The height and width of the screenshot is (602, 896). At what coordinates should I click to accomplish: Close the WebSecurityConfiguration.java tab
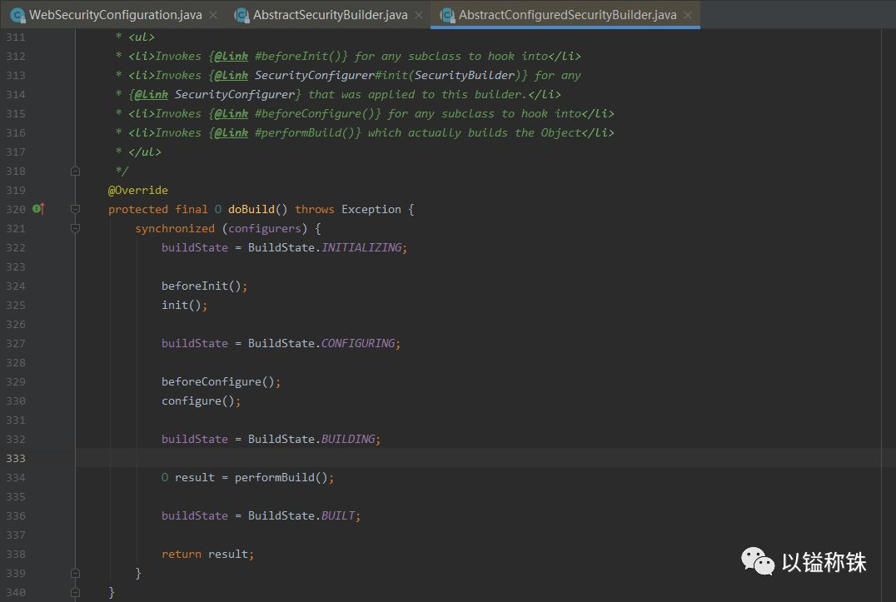tap(213, 15)
